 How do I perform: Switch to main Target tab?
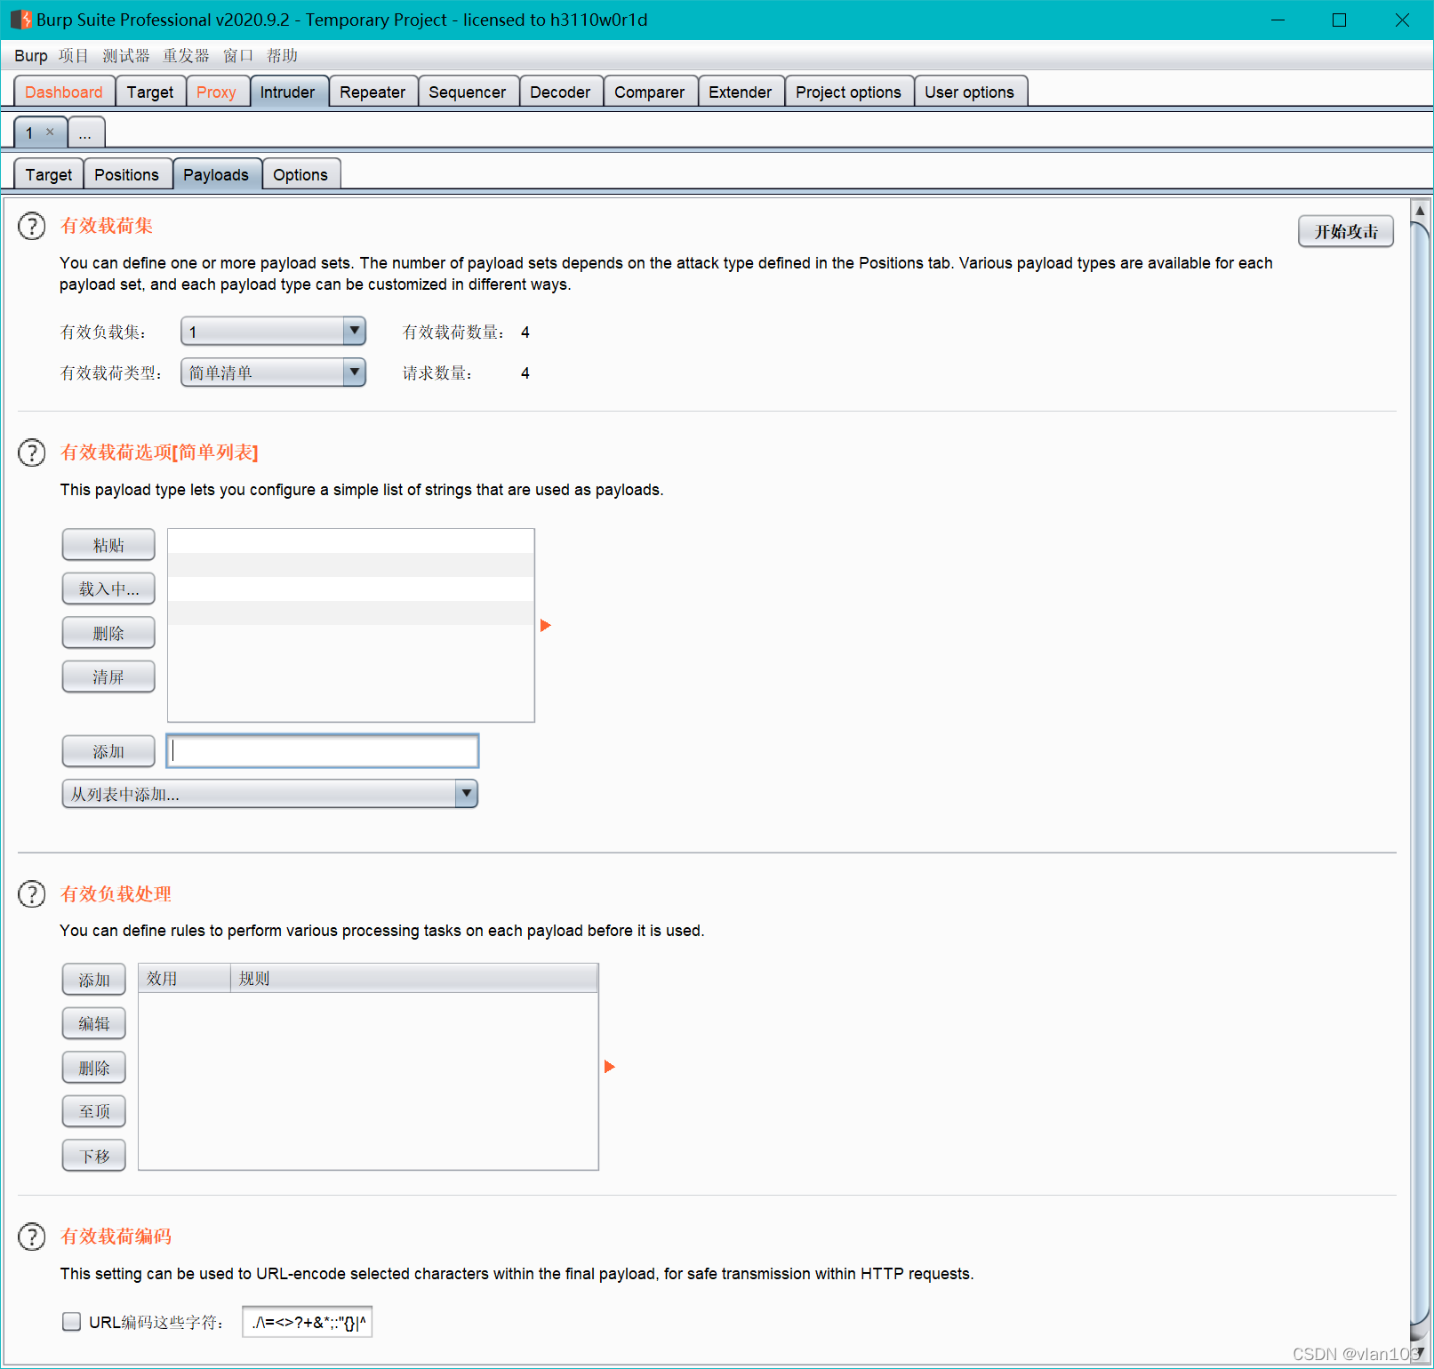tap(150, 92)
